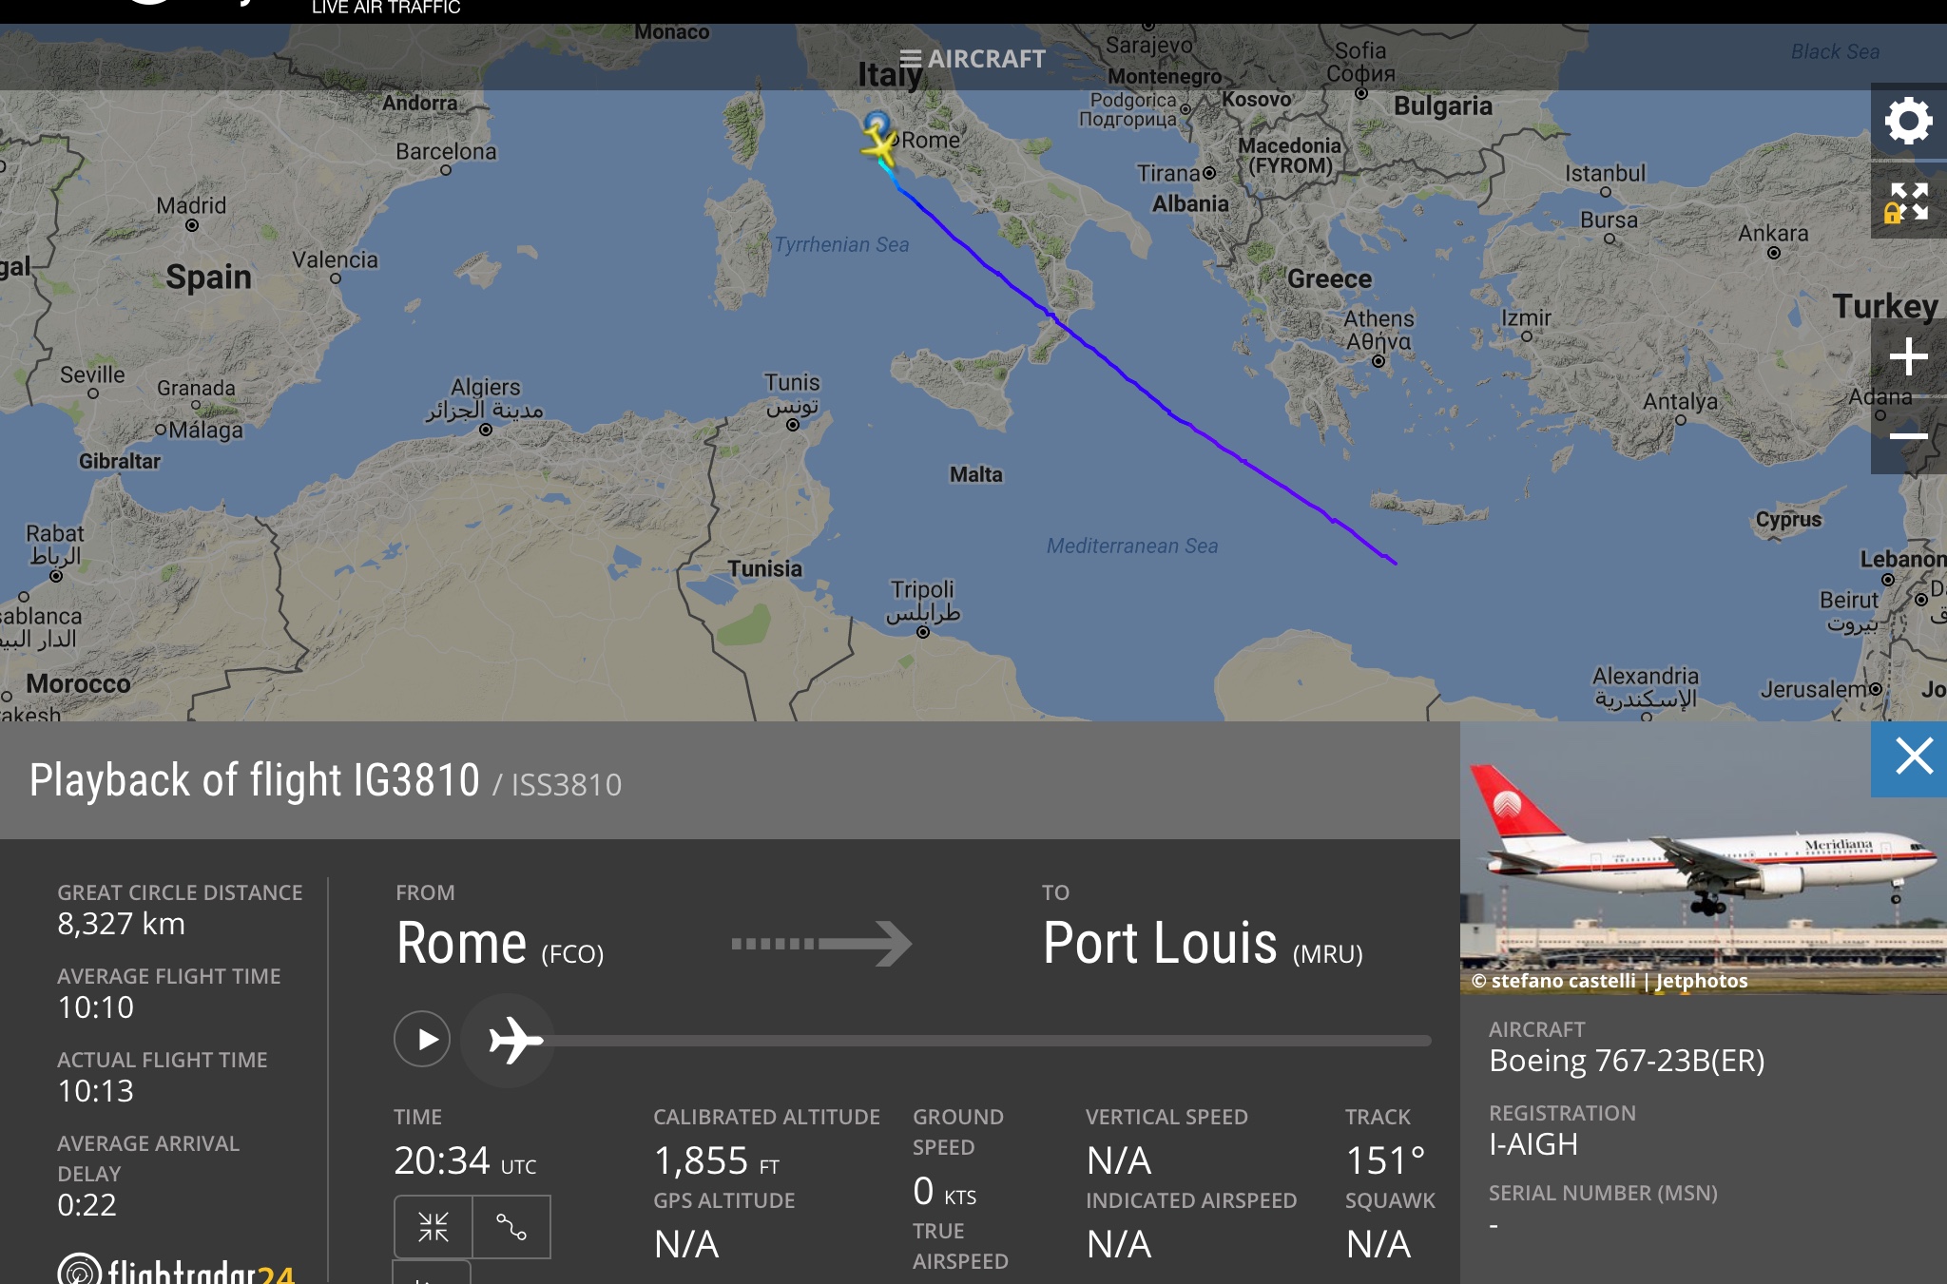Open the Meridiana aircraft photo

pos(1703,857)
